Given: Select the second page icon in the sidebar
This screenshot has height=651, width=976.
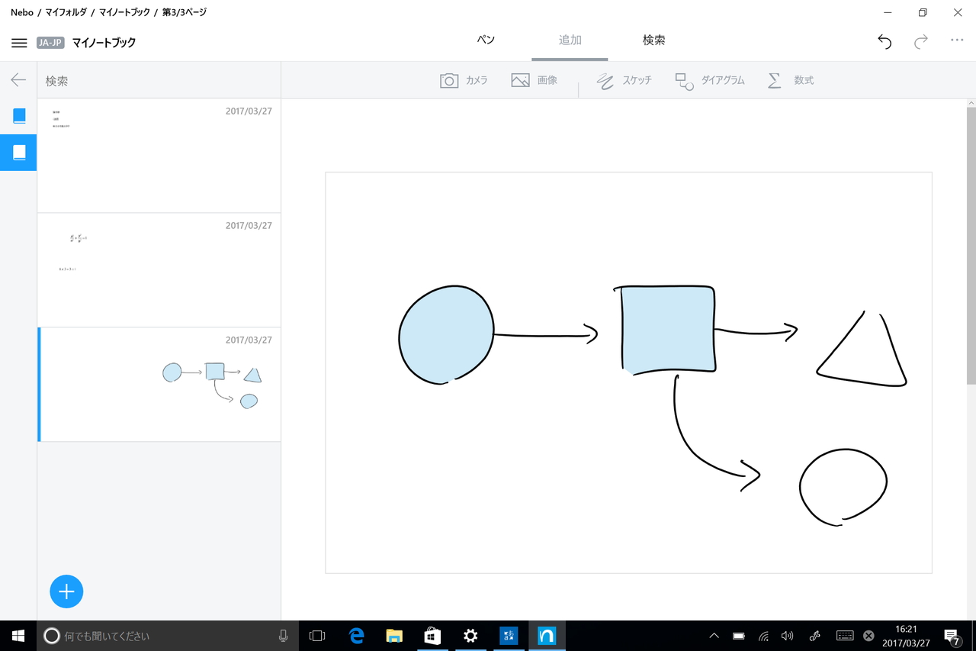Looking at the screenshot, I should 18,152.
